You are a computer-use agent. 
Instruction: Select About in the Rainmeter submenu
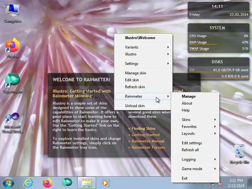(x=195, y=103)
